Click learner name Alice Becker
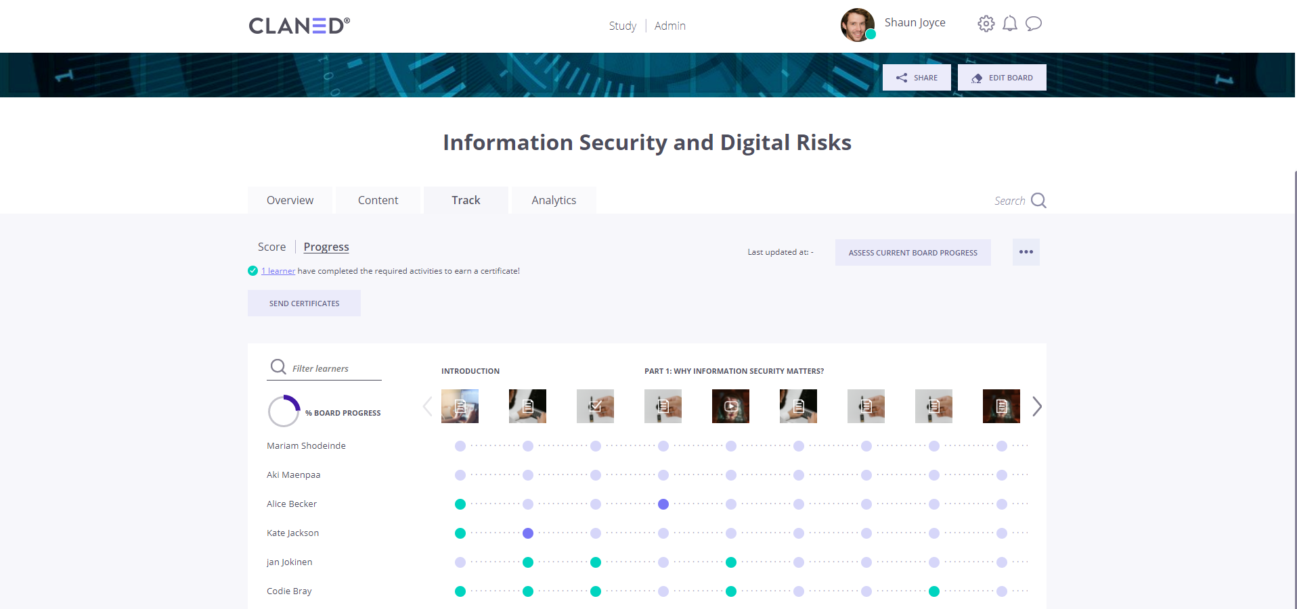The width and height of the screenshot is (1297, 609). tap(292, 504)
